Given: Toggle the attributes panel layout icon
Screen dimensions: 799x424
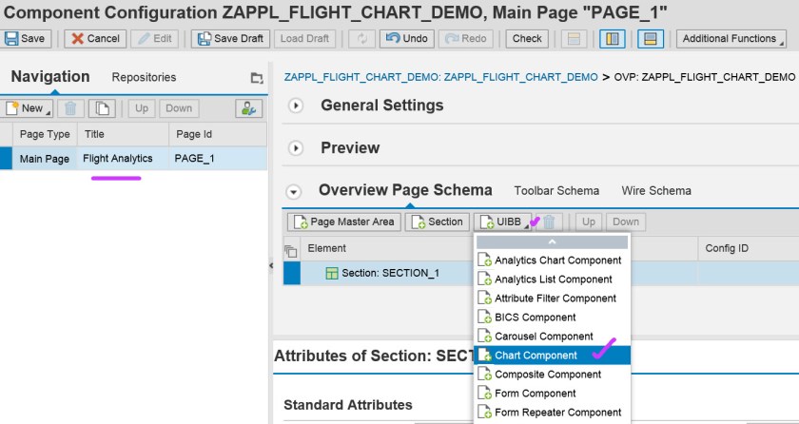Looking at the screenshot, I should [651, 39].
